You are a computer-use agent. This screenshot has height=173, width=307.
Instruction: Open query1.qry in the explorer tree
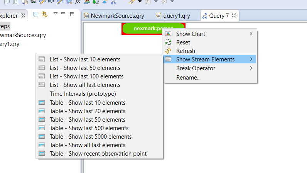[x=10, y=44]
